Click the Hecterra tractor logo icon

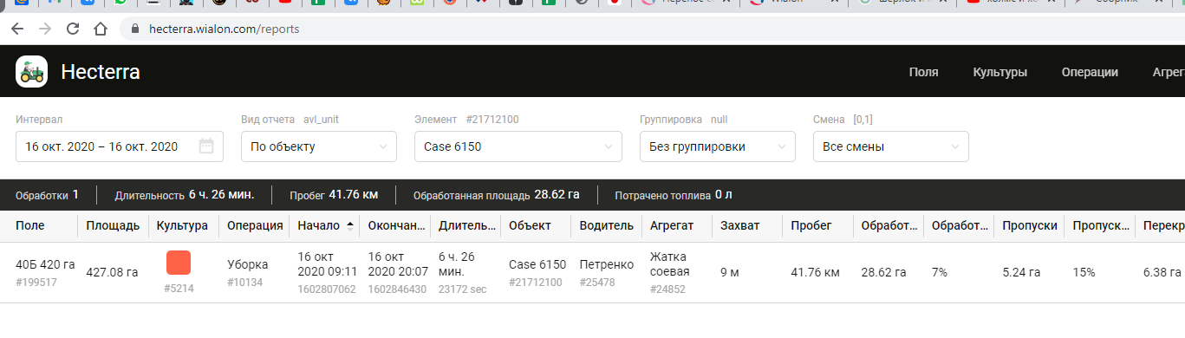click(31, 72)
